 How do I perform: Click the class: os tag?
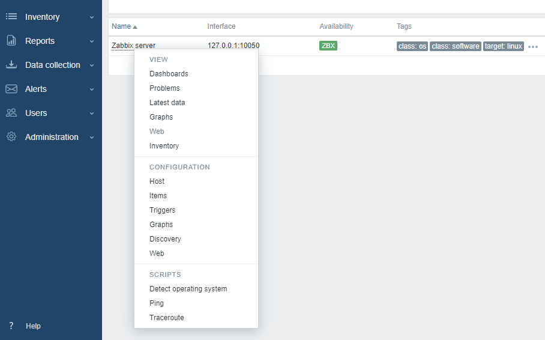pyautogui.click(x=412, y=46)
